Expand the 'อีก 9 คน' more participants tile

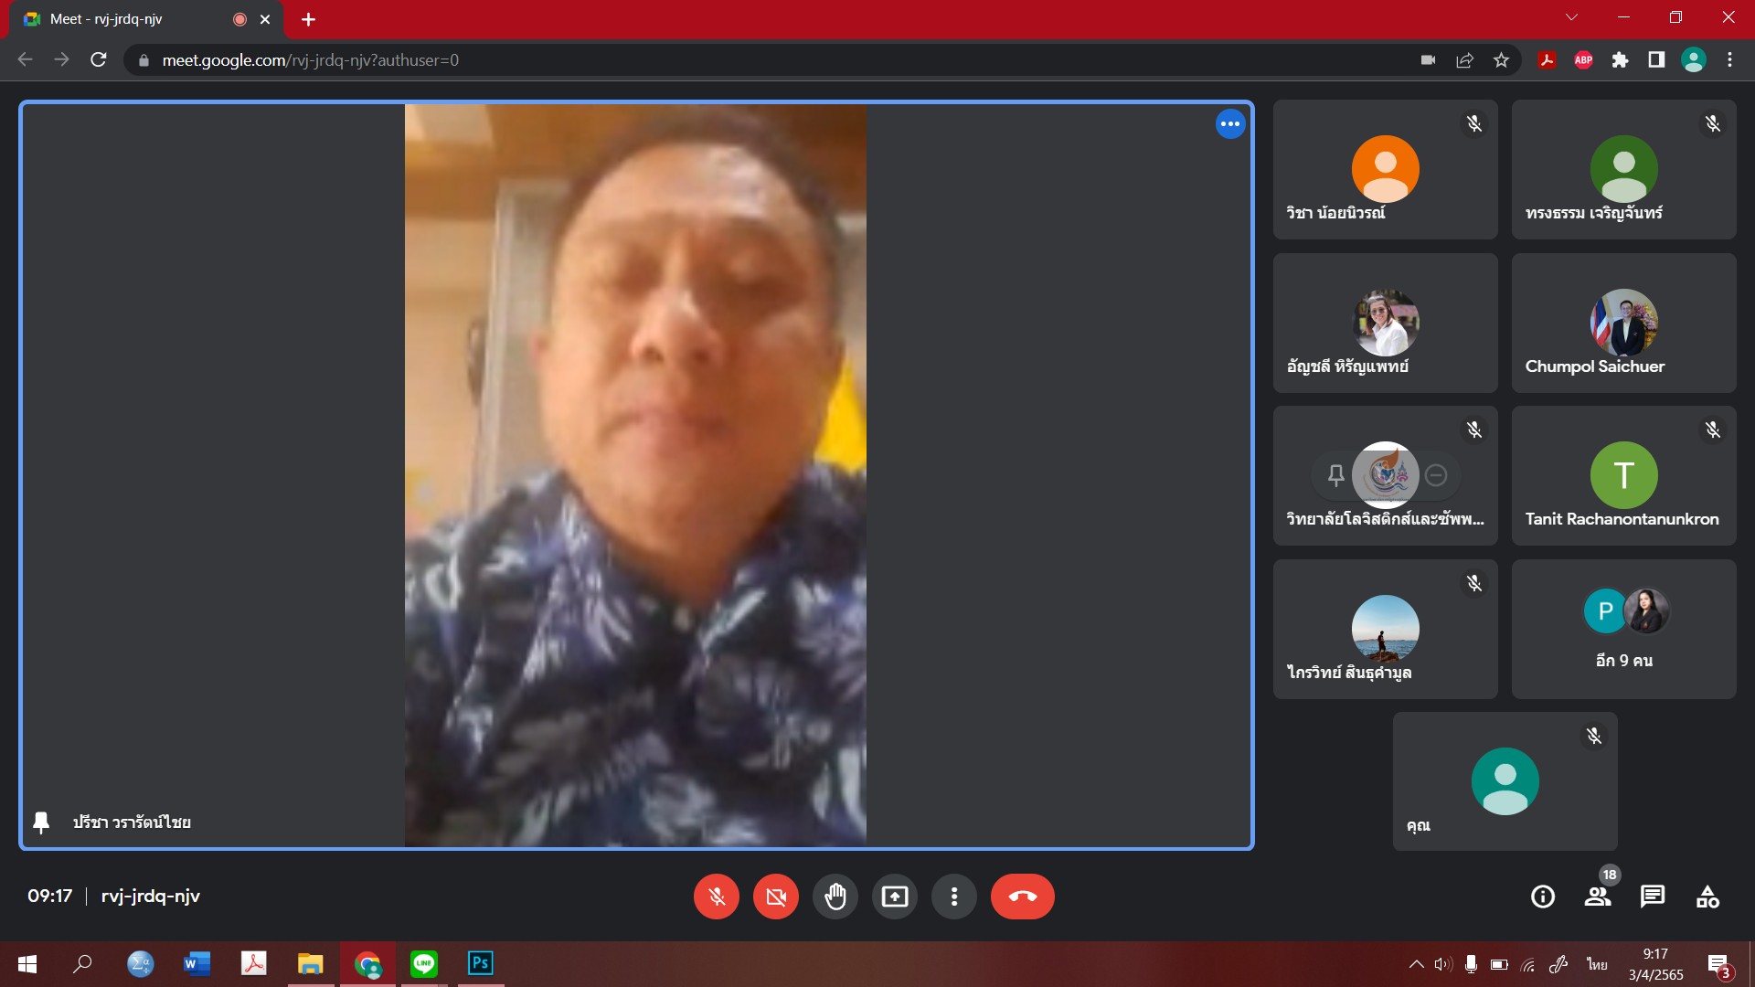[x=1623, y=629]
